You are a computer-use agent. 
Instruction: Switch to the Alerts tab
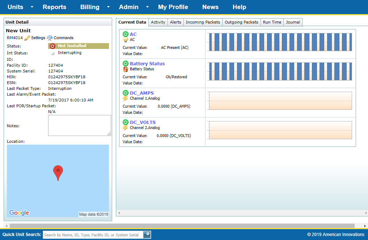(175, 22)
